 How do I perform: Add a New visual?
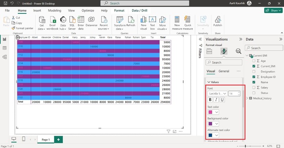[x=144, y=23]
